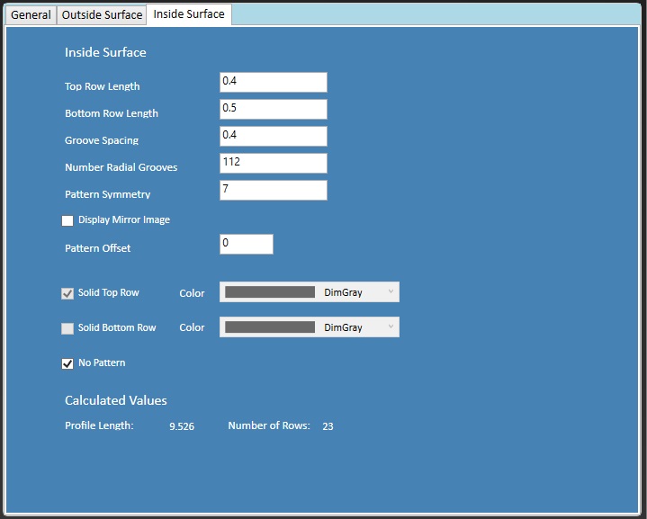The image size is (647, 519).
Task: Click the Calculated Values heading
Action: tap(115, 400)
